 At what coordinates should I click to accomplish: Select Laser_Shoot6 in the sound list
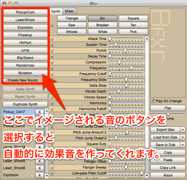click(19, 168)
